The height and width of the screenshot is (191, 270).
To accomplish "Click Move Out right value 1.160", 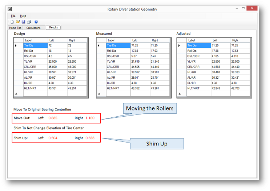I will 90,118.
